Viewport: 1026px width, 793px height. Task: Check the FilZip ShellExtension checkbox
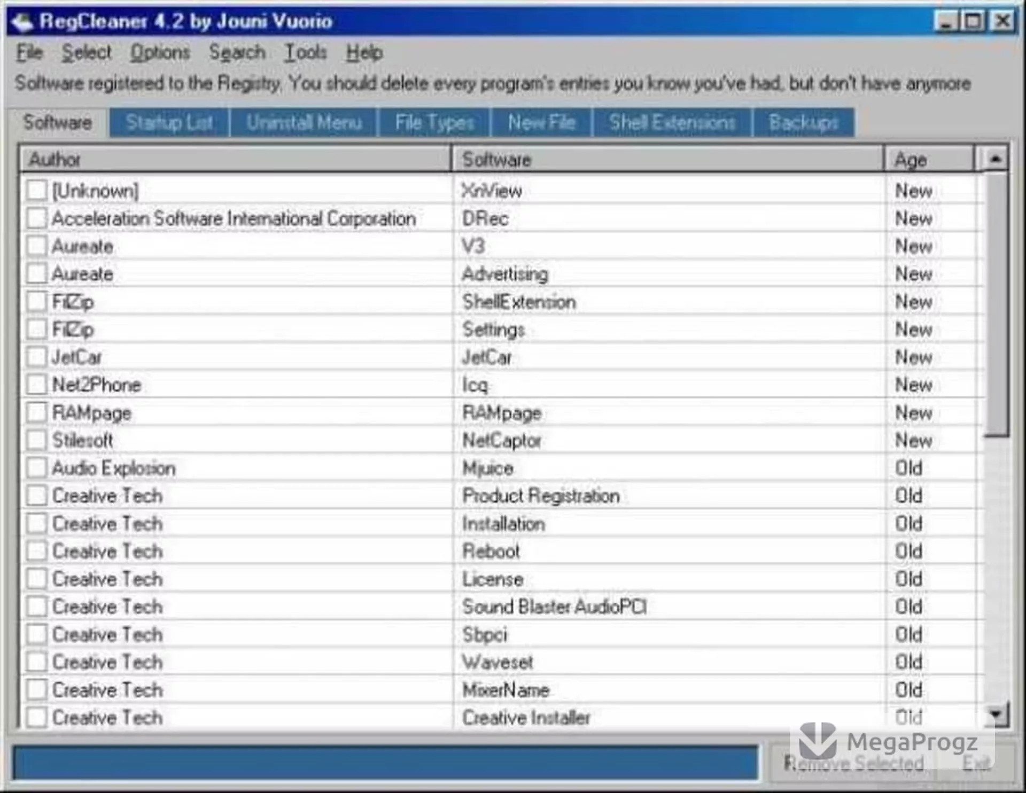[36, 301]
